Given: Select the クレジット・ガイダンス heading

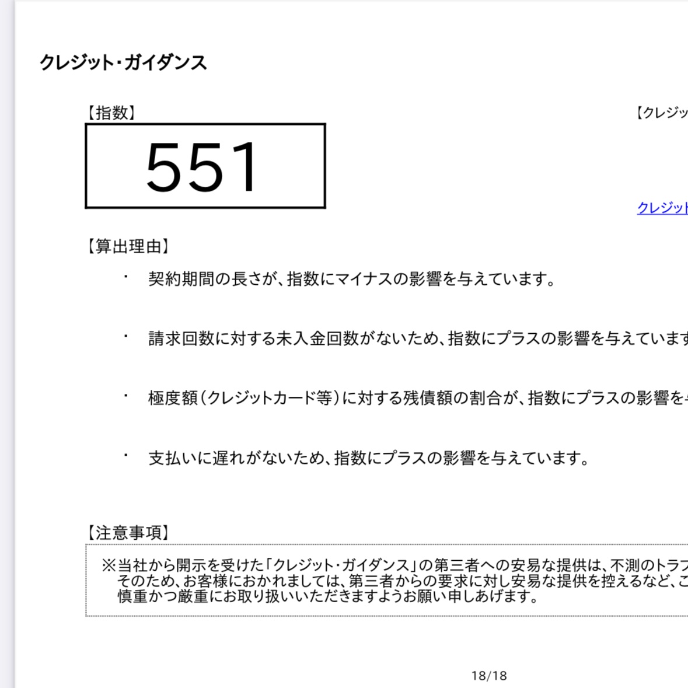Looking at the screenshot, I should pos(123,62).
